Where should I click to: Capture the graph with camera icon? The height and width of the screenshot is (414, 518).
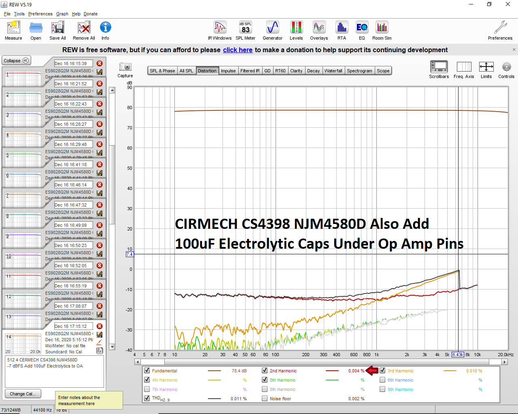(125, 67)
